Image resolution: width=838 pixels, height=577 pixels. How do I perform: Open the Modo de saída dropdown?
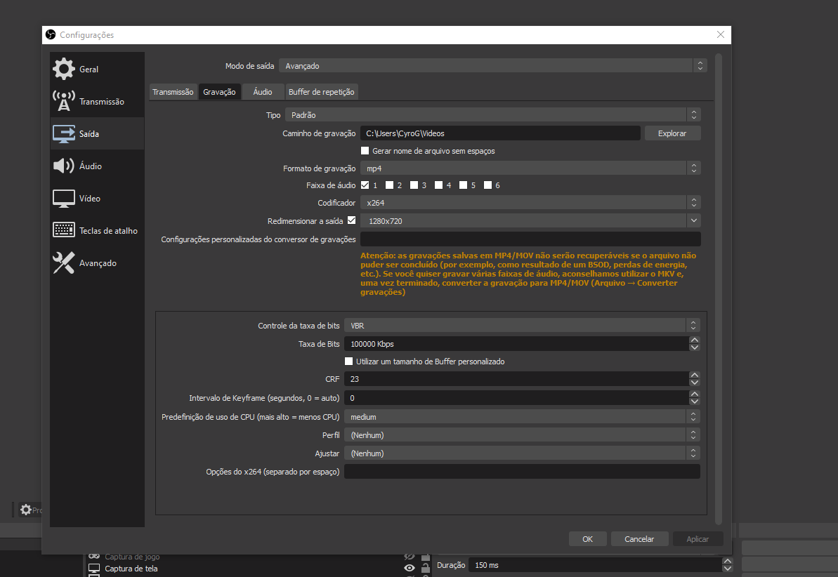point(492,66)
